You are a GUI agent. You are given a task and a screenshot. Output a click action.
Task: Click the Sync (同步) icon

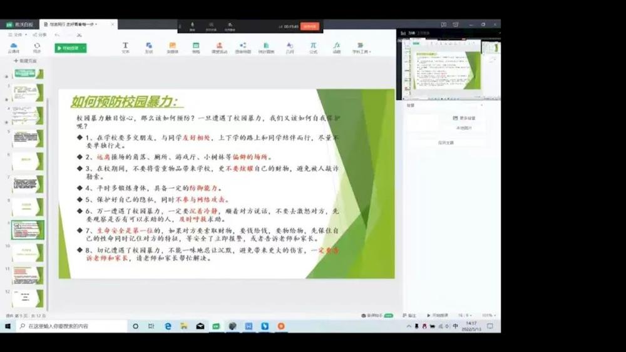[x=37, y=48]
